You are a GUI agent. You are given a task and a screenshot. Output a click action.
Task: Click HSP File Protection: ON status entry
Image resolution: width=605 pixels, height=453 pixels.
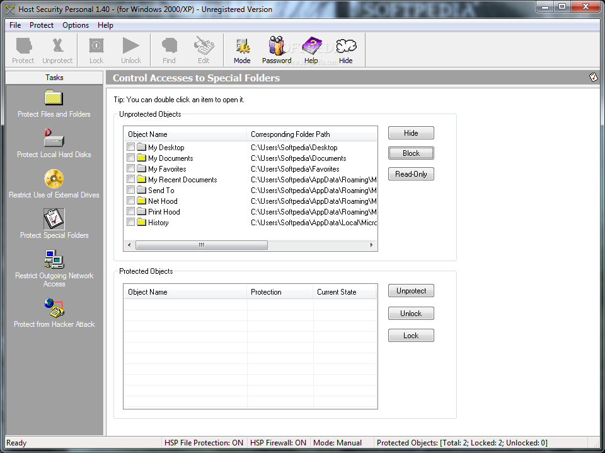(x=204, y=442)
